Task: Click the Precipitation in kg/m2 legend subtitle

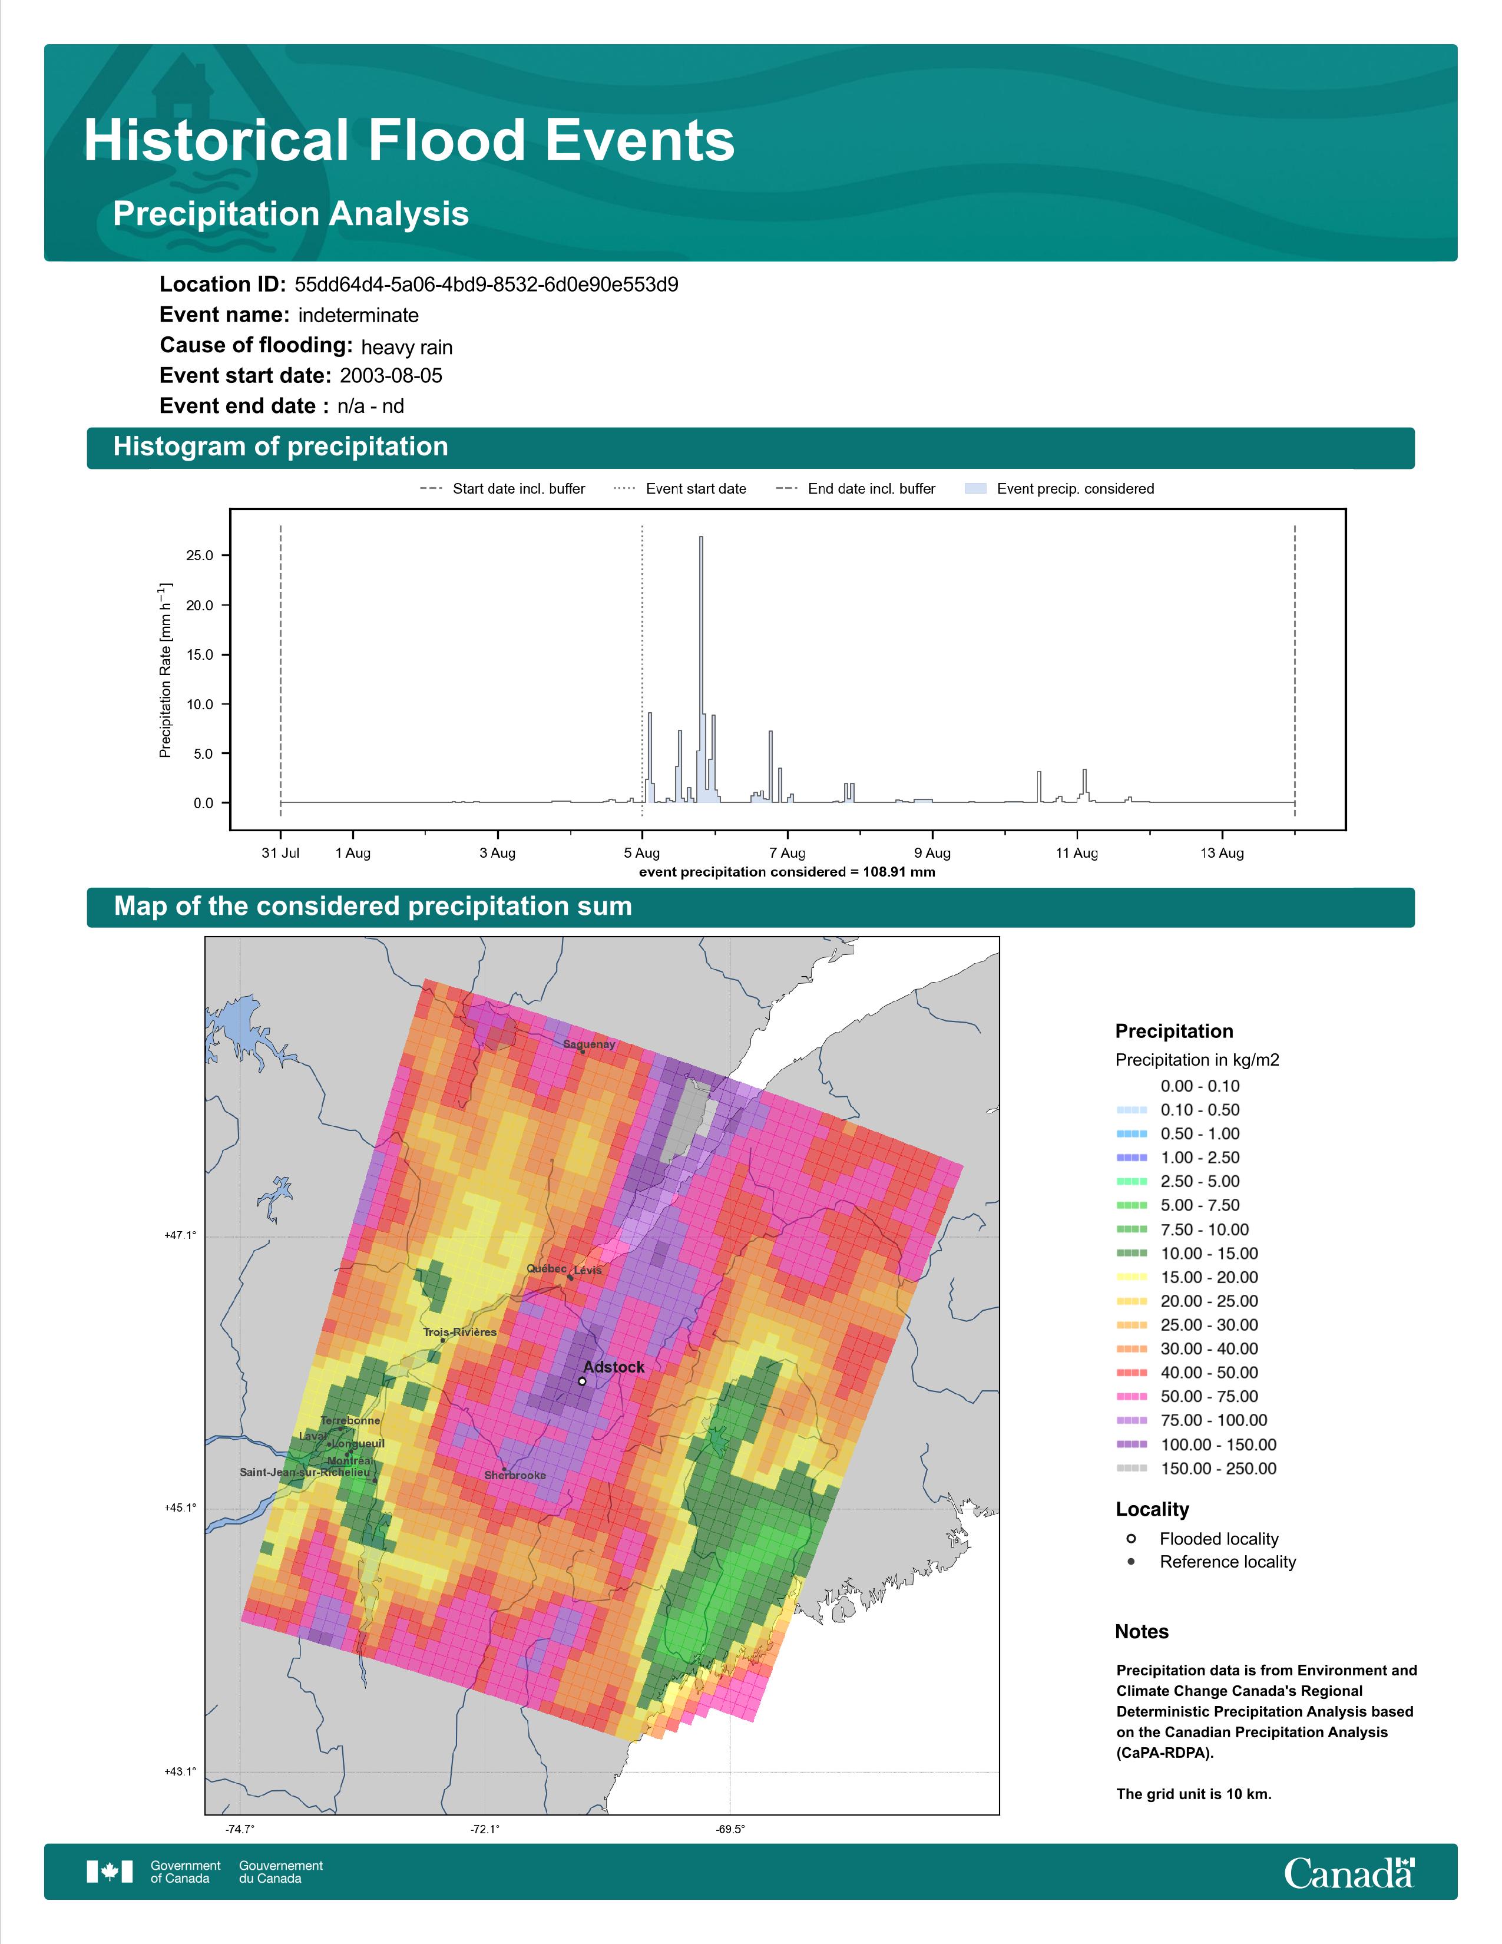Action: [x=1197, y=1060]
